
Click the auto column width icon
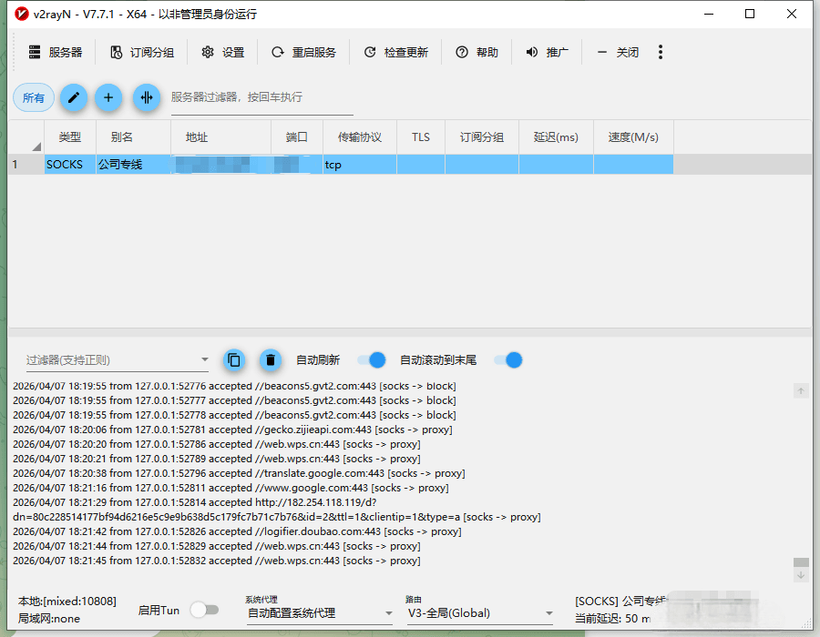pyautogui.click(x=146, y=97)
